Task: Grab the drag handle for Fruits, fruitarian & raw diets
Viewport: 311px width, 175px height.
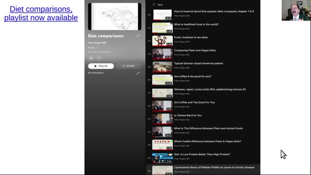Action: pyautogui.click(x=149, y=41)
